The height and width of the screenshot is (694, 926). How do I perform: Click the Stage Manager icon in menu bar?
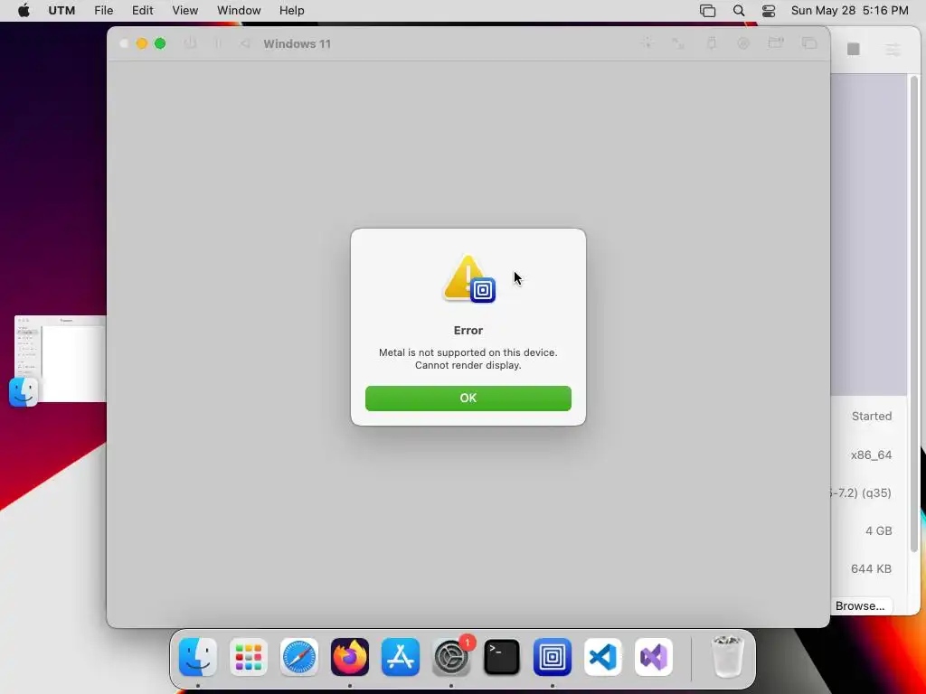[707, 11]
